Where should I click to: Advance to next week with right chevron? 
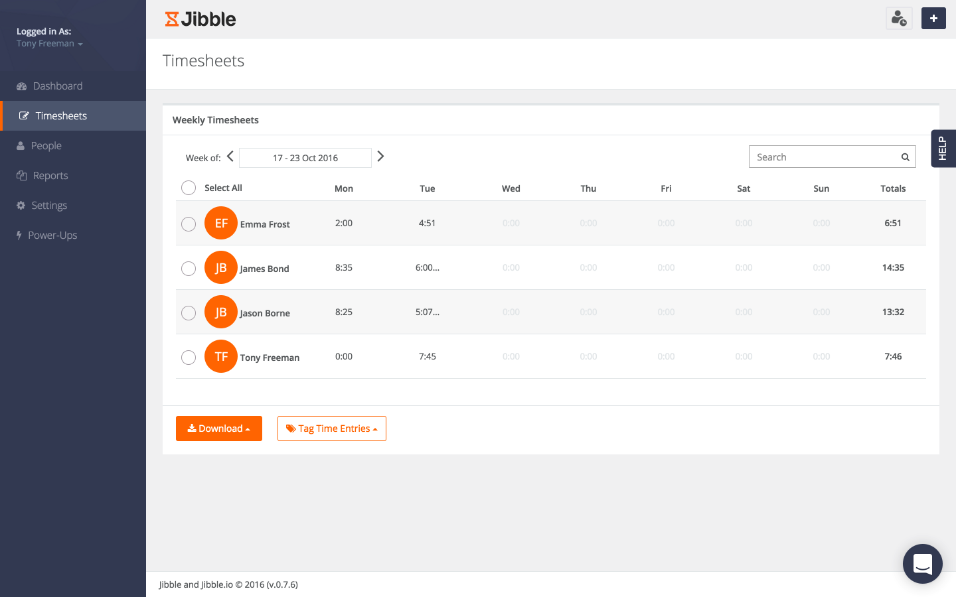coord(380,157)
